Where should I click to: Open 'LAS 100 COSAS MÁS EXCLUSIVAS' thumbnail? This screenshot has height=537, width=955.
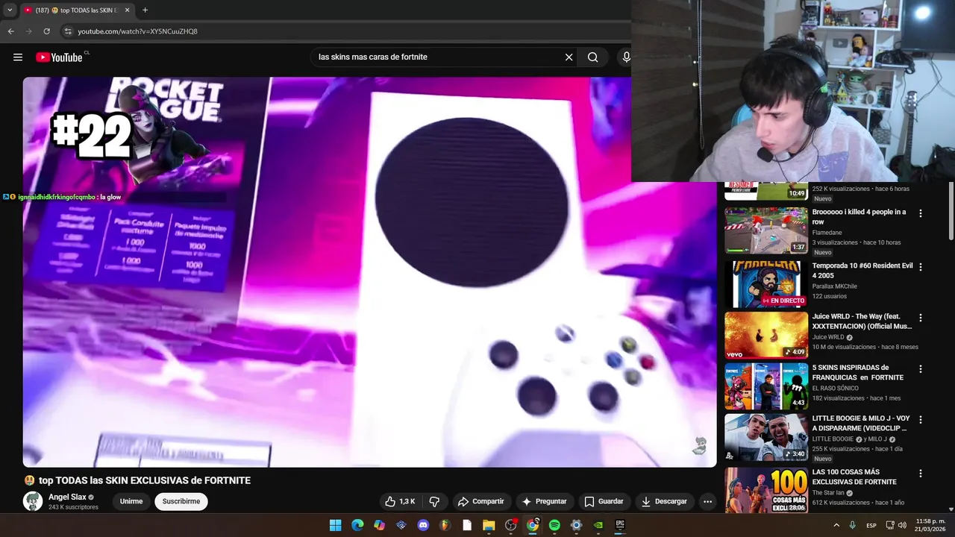point(766,490)
